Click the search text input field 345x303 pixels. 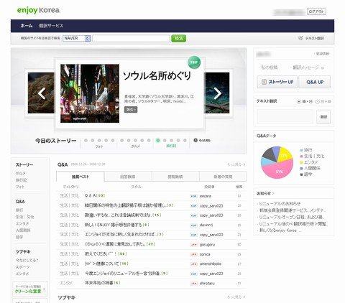click(131, 38)
